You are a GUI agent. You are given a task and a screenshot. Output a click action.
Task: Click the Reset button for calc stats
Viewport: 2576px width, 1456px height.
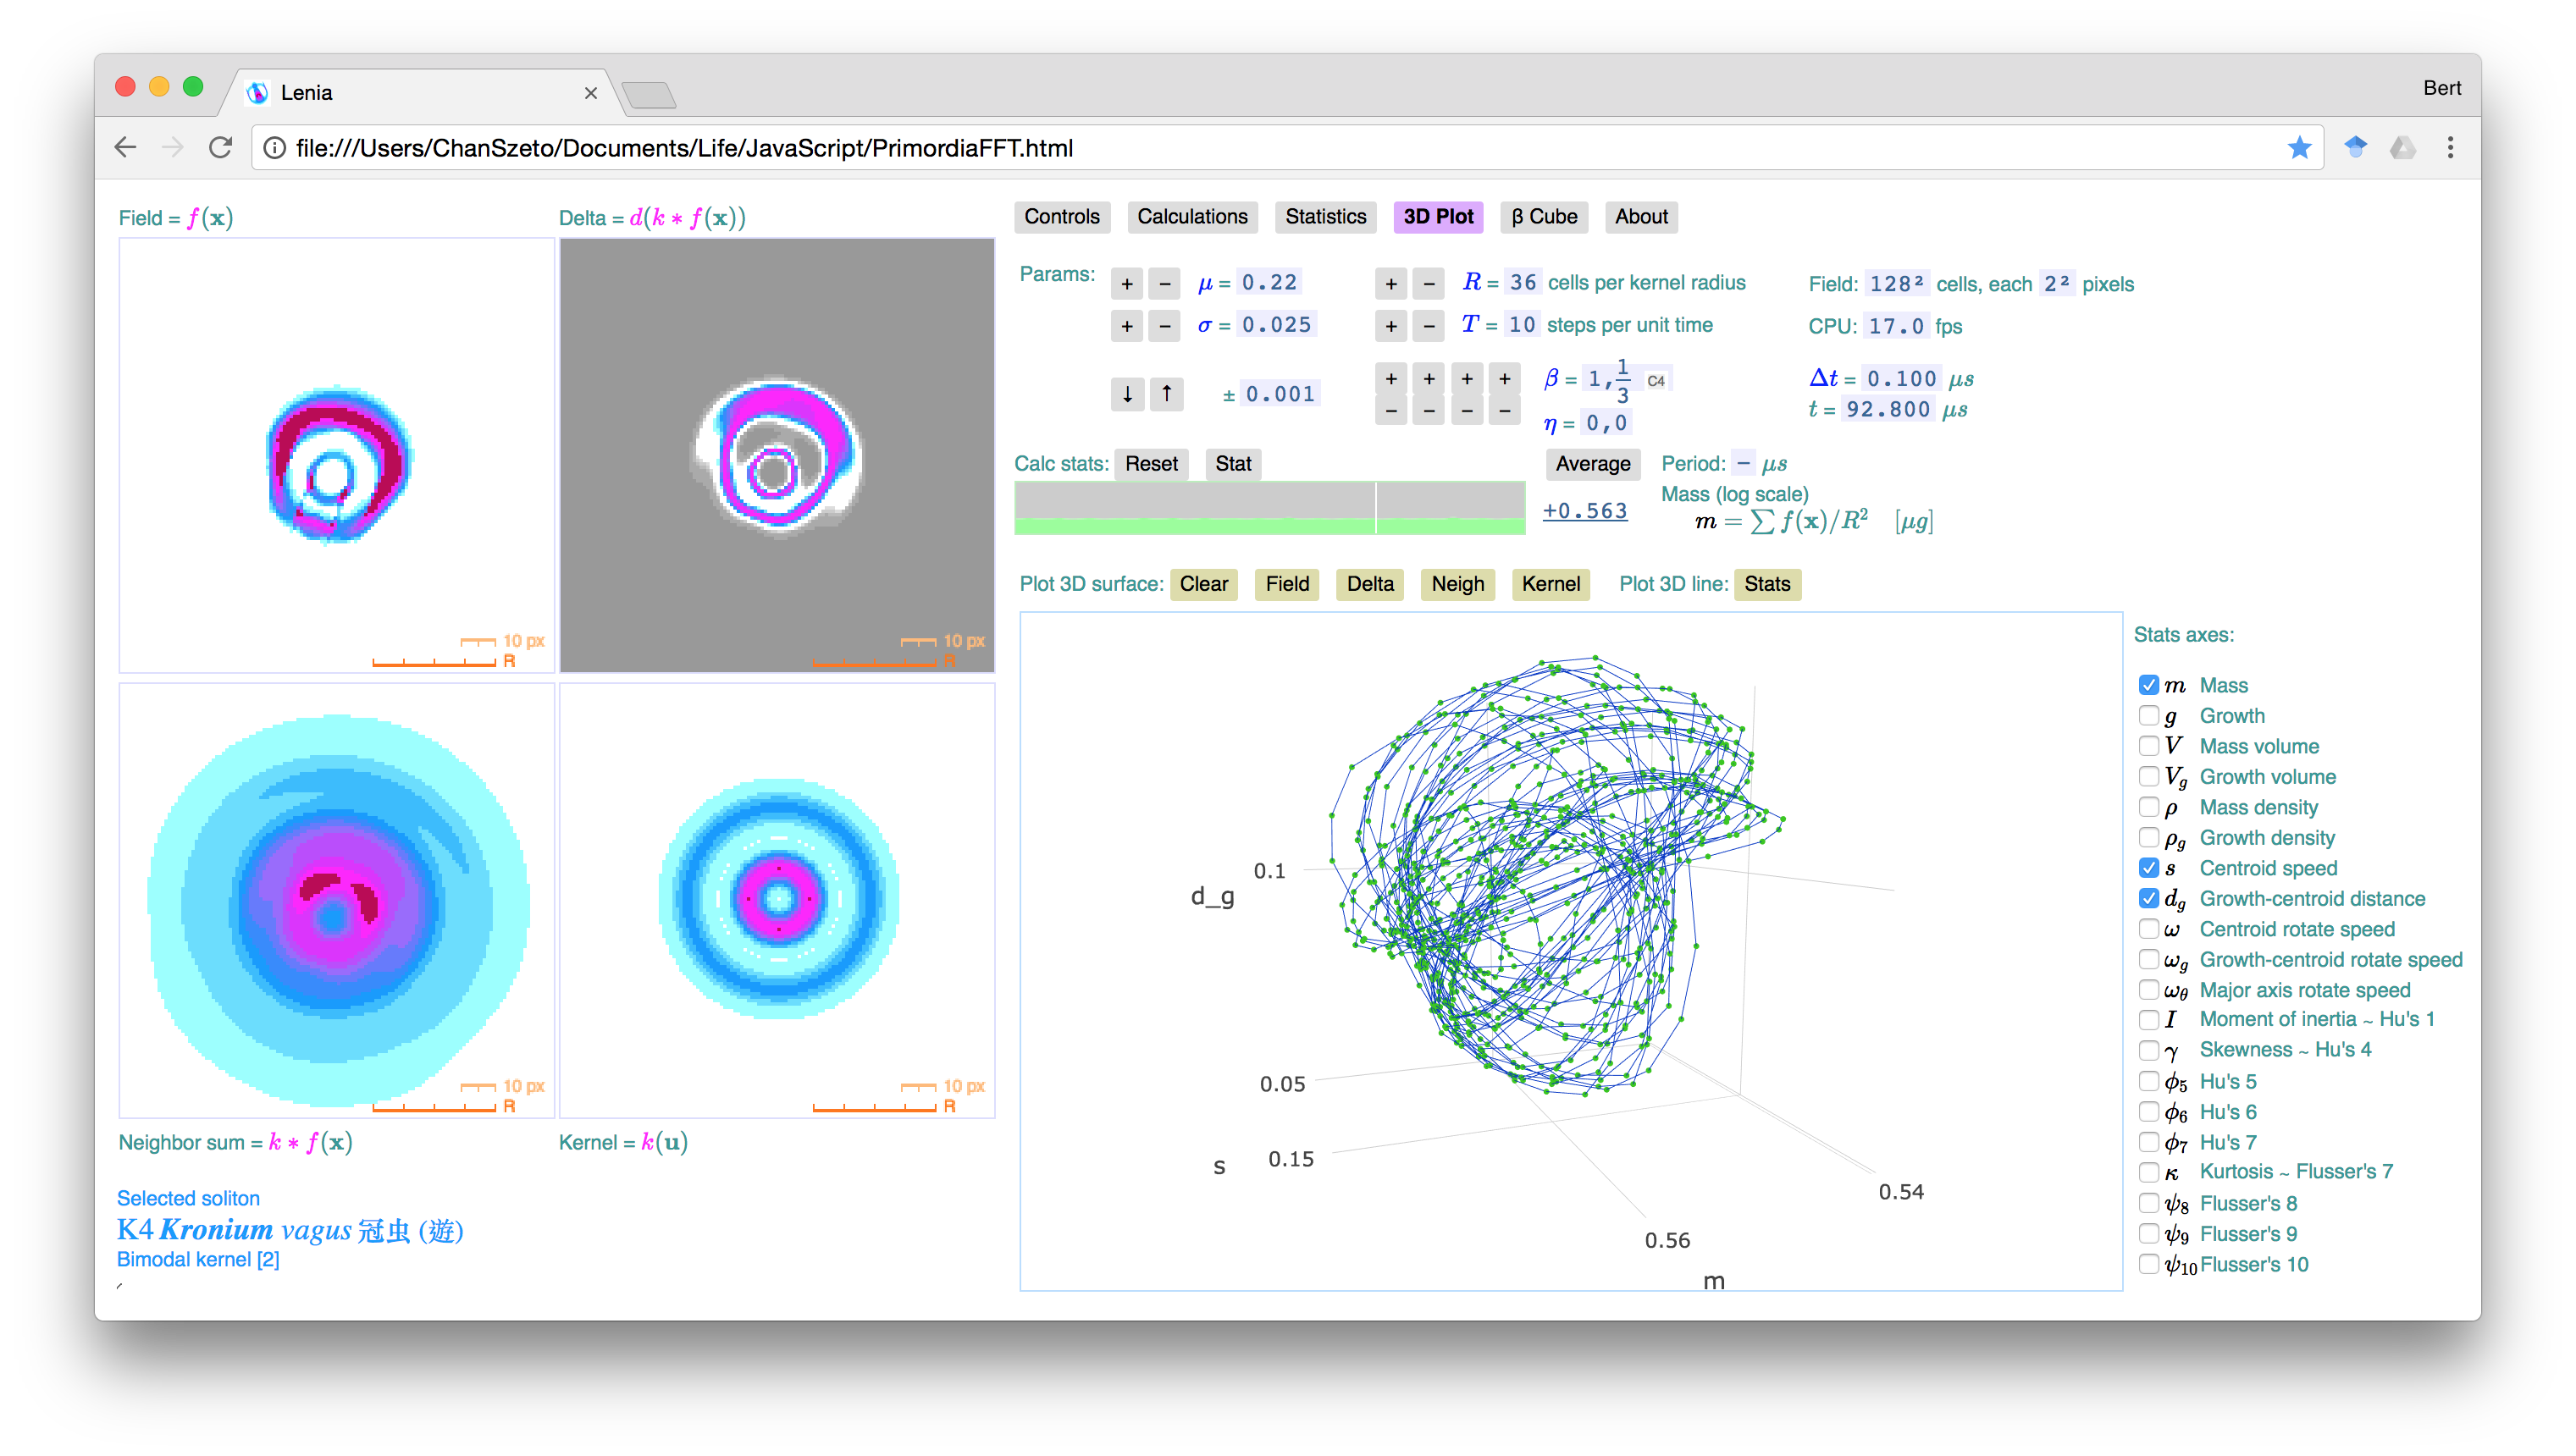(1150, 464)
